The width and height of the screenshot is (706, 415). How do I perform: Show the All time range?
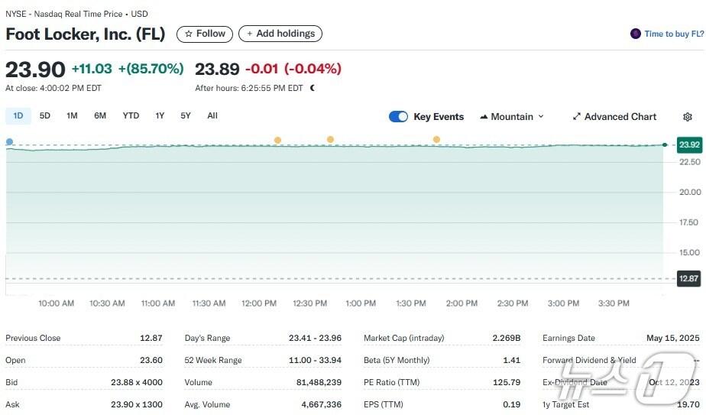212,116
